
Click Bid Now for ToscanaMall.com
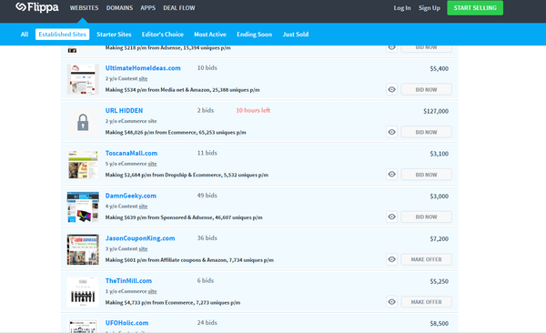pos(426,175)
